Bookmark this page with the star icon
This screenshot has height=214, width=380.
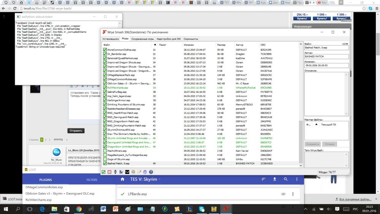click(x=364, y=8)
